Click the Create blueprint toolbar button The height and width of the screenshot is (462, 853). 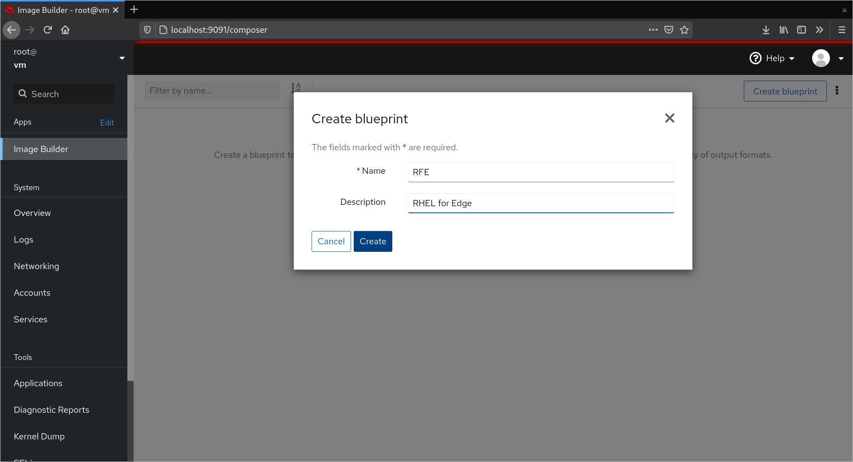coord(785,91)
